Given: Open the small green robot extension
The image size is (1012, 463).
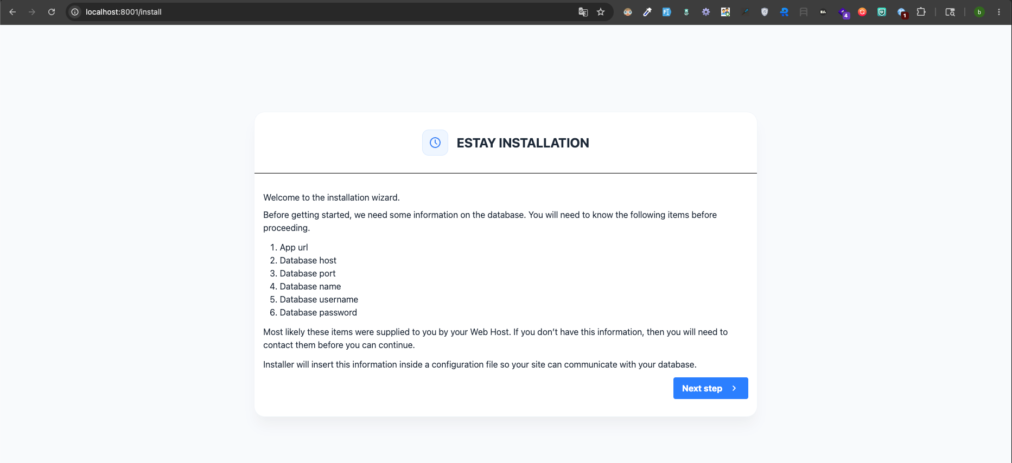Looking at the screenshot, I should pyautogui.click(x=686, y=12).
